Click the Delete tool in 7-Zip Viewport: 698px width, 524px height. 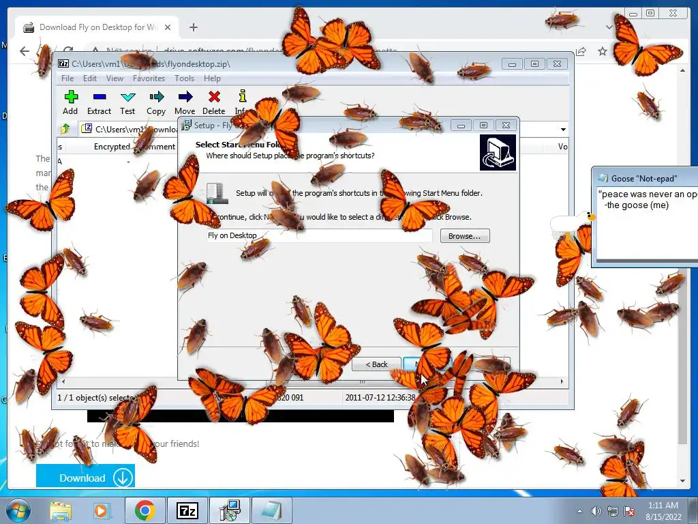[x=213, y=102]
